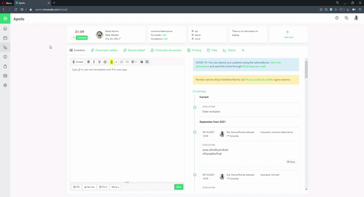Open the More dropdown menu
Screen dimensions: 364x197
pos(115,187)
